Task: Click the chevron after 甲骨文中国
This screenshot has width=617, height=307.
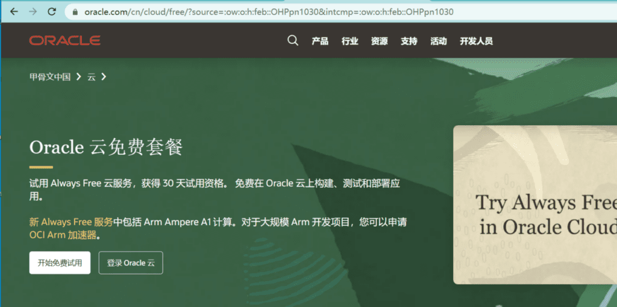Action: coord(78,77)
